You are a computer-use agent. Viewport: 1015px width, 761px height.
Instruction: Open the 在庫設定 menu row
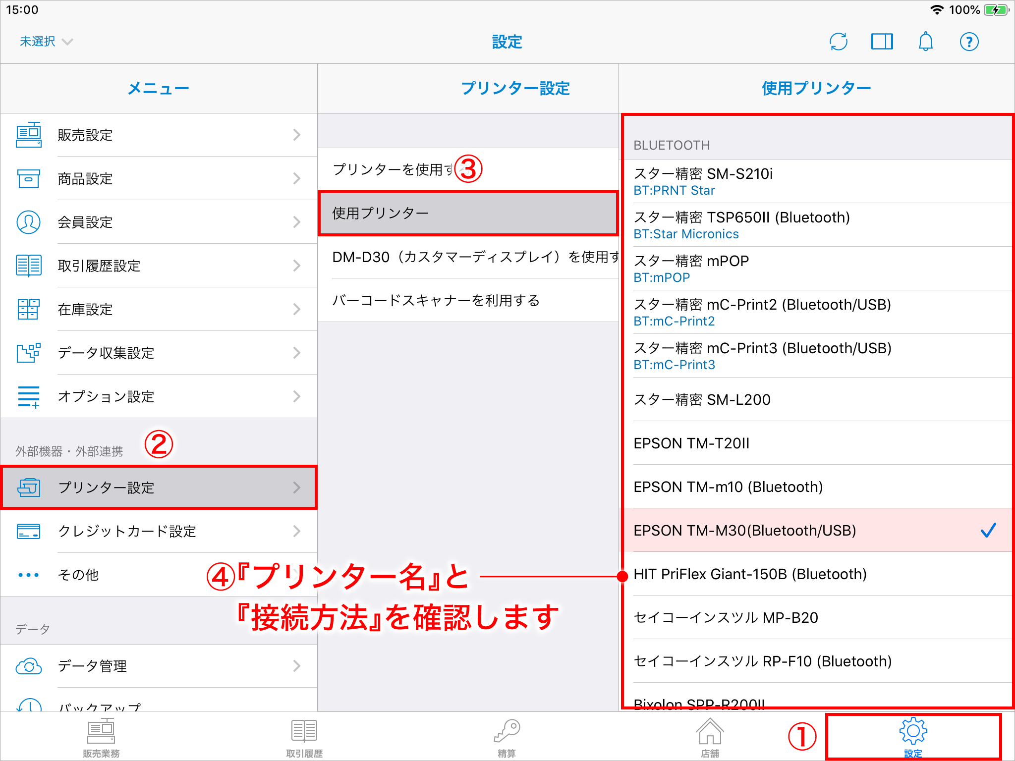coord(159,309)
